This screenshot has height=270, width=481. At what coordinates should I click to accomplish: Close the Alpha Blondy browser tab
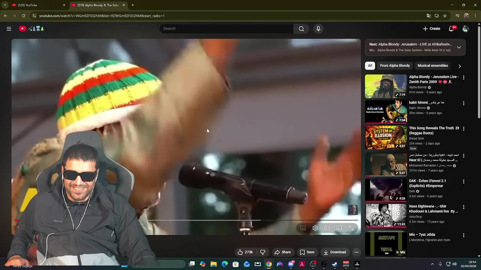pyautogui.click(x=124, y=5)
